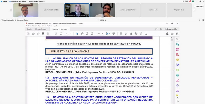205x104 pixels.
Task: Zoom in with the plus circle
Action: (x=92, y=34)
